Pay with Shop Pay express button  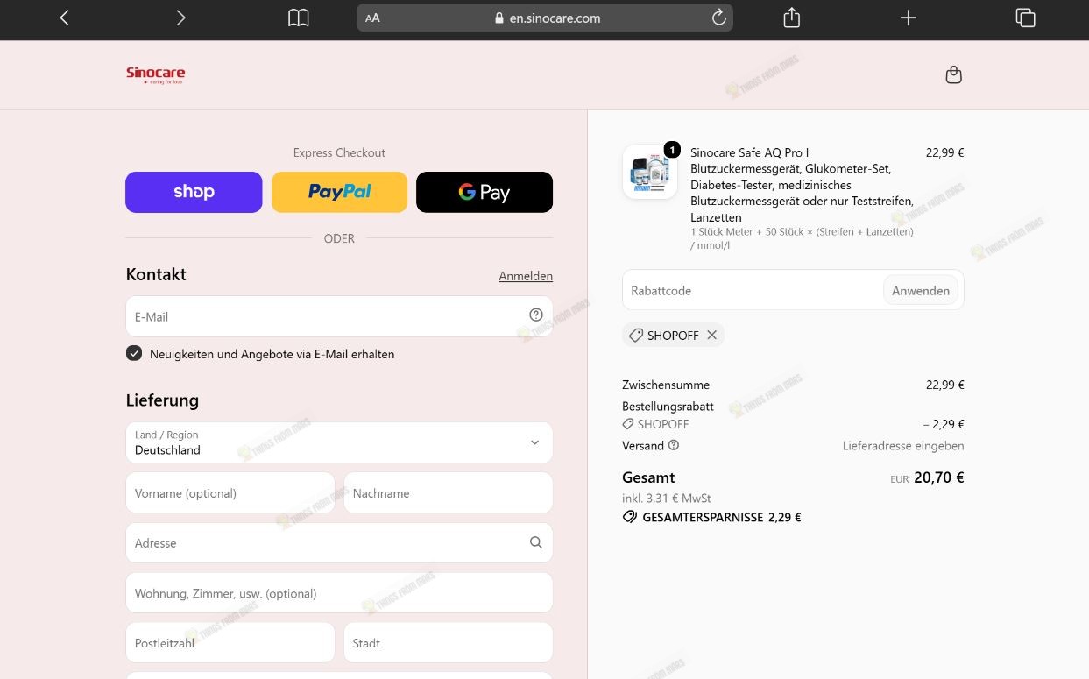194,192
